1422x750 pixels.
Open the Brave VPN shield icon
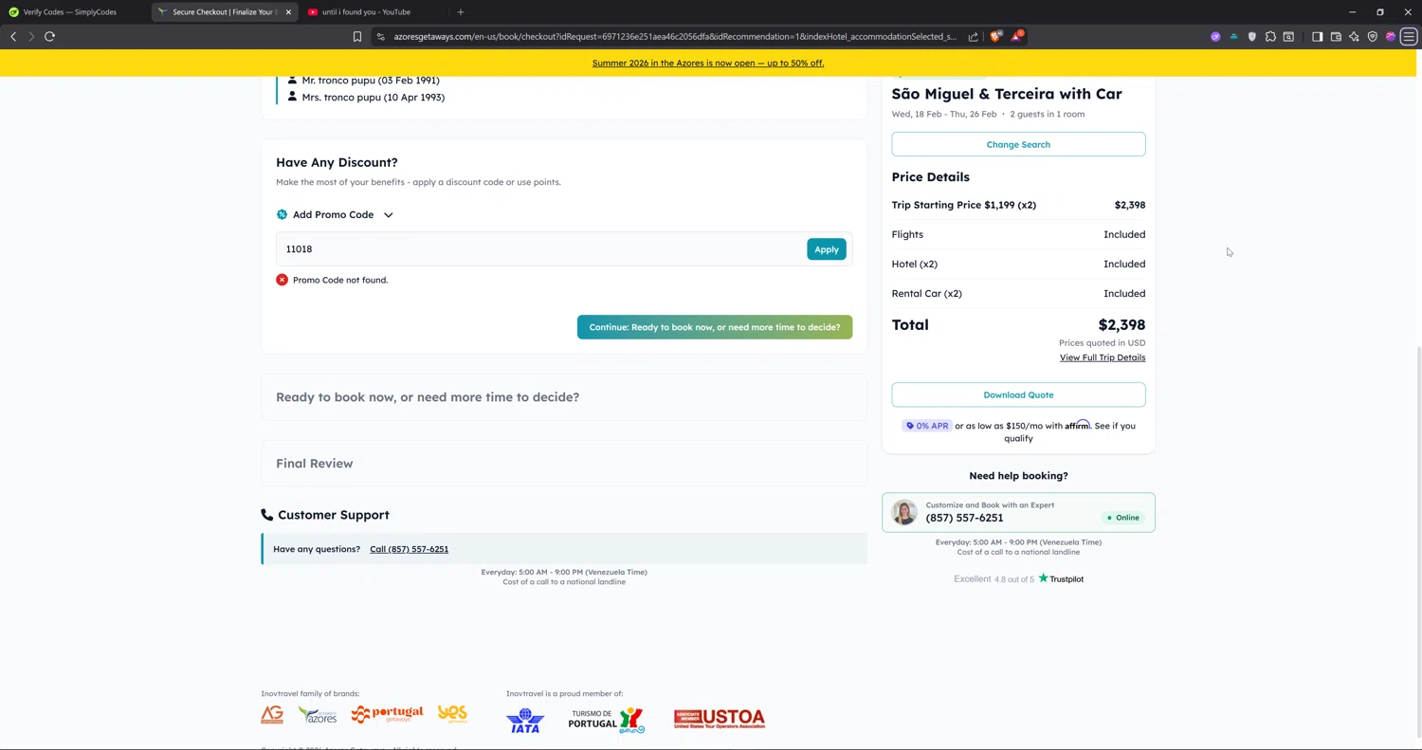1372,37
